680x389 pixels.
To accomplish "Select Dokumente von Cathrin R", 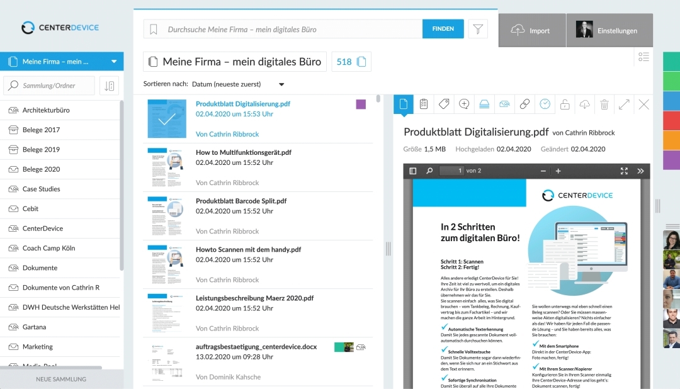I will point(60,288).
